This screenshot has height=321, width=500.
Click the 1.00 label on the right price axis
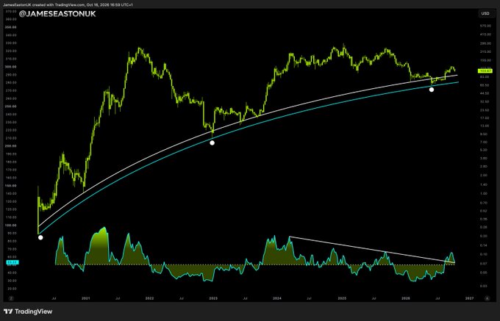coord(485,193)
